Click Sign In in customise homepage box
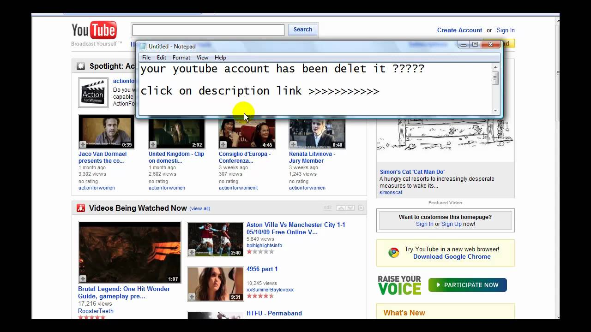591x332 pixels. pyautogui.click(x=425, y=224)
